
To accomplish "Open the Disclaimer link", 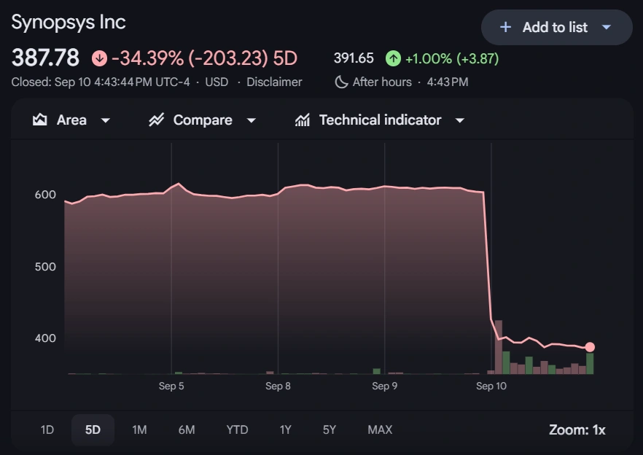I will coord(274,82).
